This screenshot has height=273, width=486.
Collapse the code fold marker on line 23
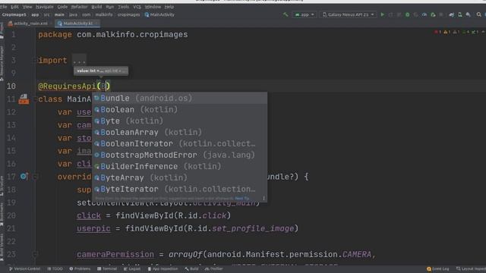coord(35,255)
